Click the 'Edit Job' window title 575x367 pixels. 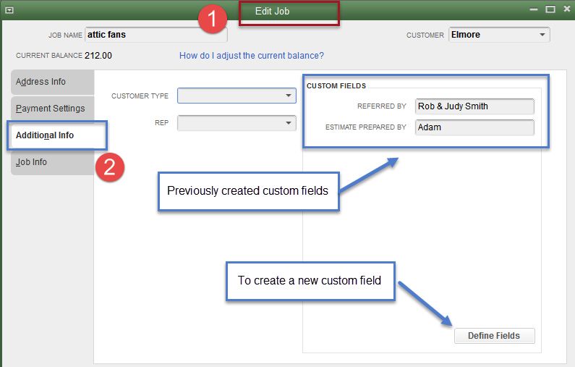click(273, 12)
